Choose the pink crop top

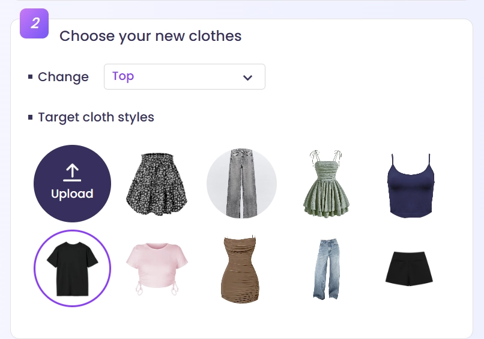[x=156, y=267]
